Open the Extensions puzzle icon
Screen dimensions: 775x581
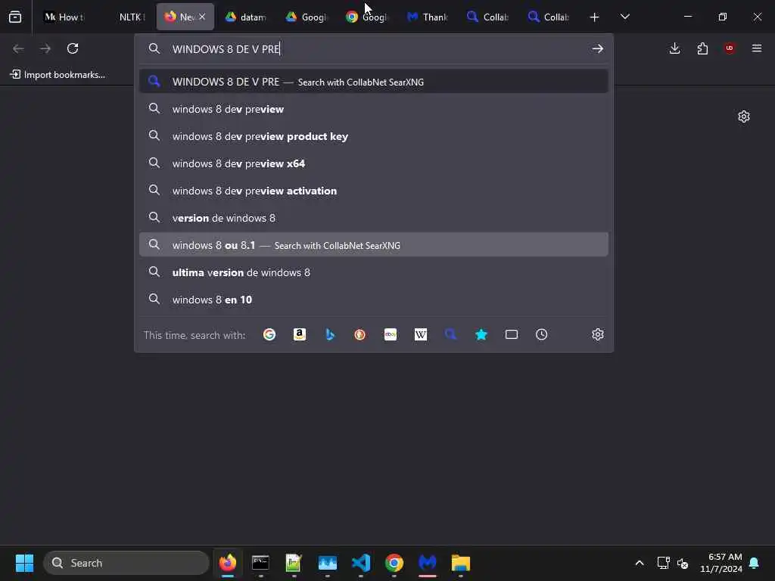coord(702,48)
